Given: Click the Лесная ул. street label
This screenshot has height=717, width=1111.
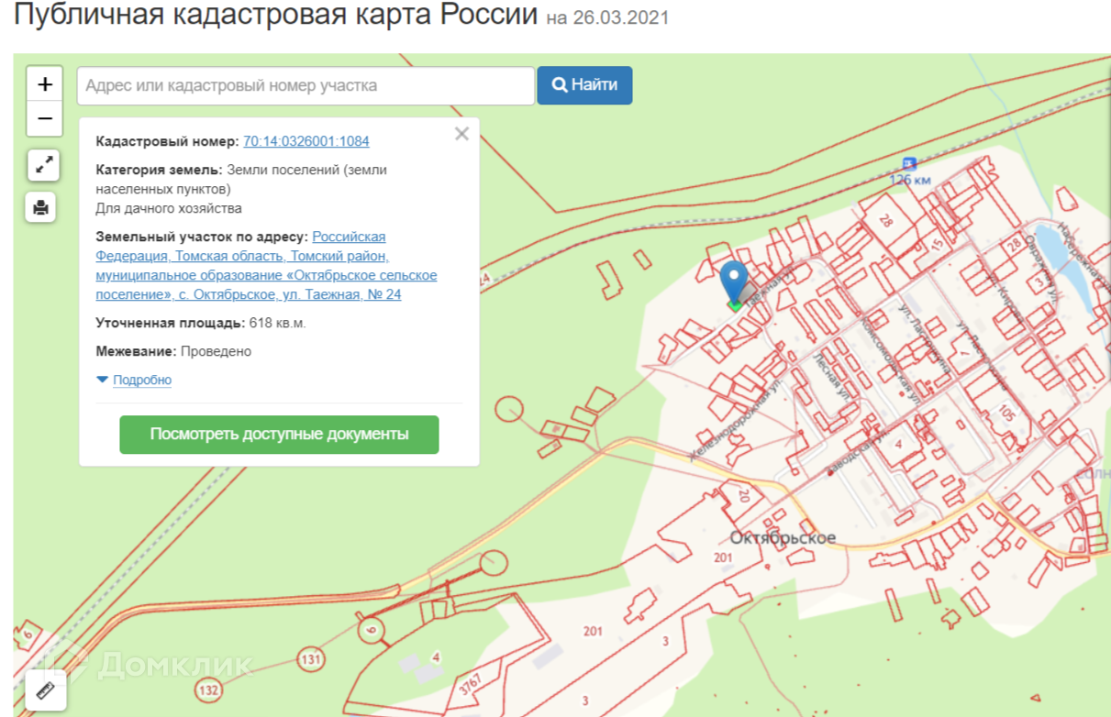Looking at the screenshot, I should point(830,378).
